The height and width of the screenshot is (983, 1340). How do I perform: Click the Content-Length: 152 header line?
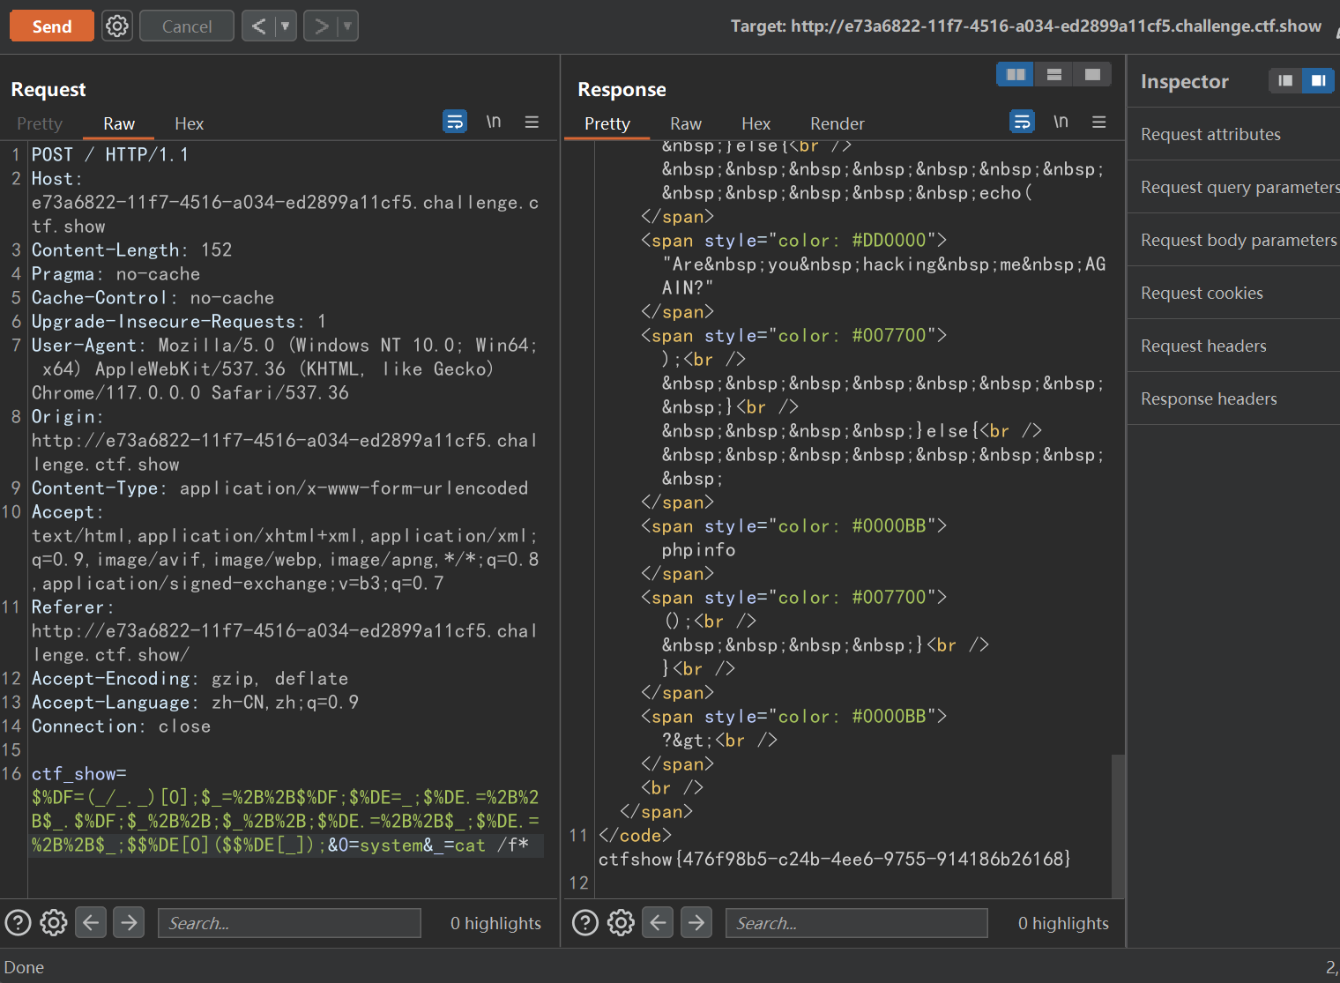click(131, 250)
